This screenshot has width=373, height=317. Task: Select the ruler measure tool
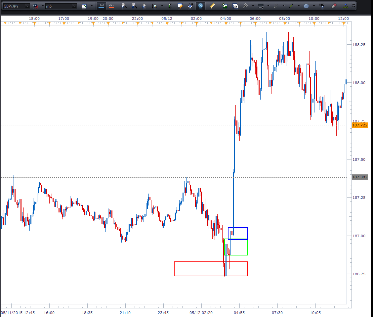pos(213,6)
